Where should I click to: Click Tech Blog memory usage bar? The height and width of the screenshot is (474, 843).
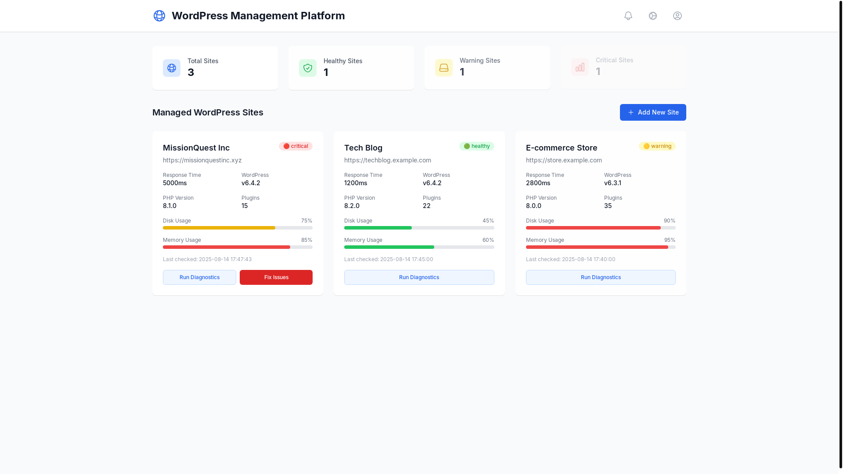click(x=419, y=247)
